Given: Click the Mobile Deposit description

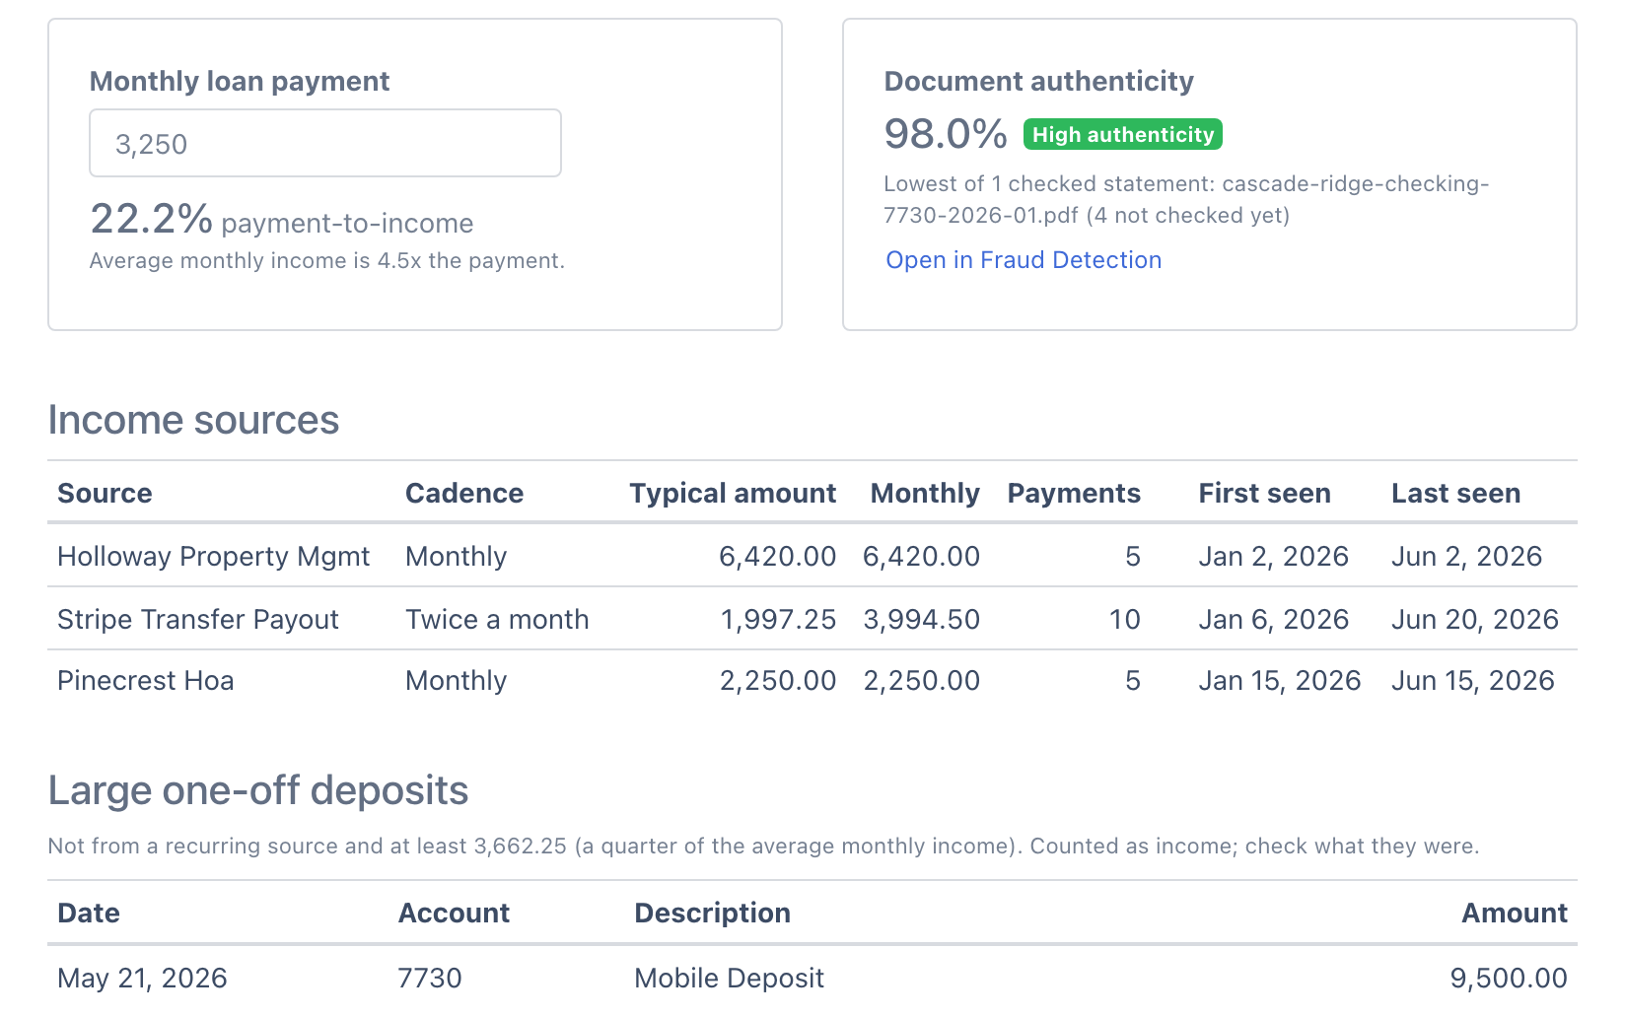Looking at the screenshot, I should coord(729,978).
